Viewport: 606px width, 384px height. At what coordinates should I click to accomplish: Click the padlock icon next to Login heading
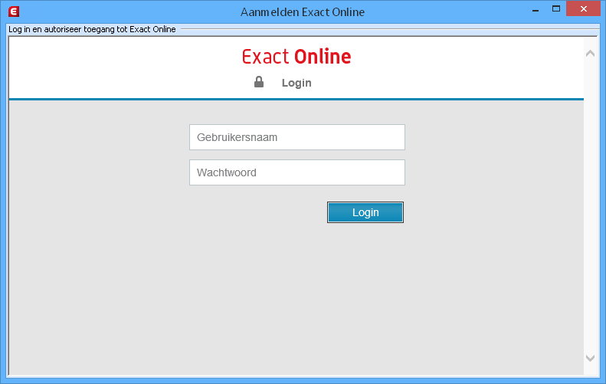coord(259,82)
